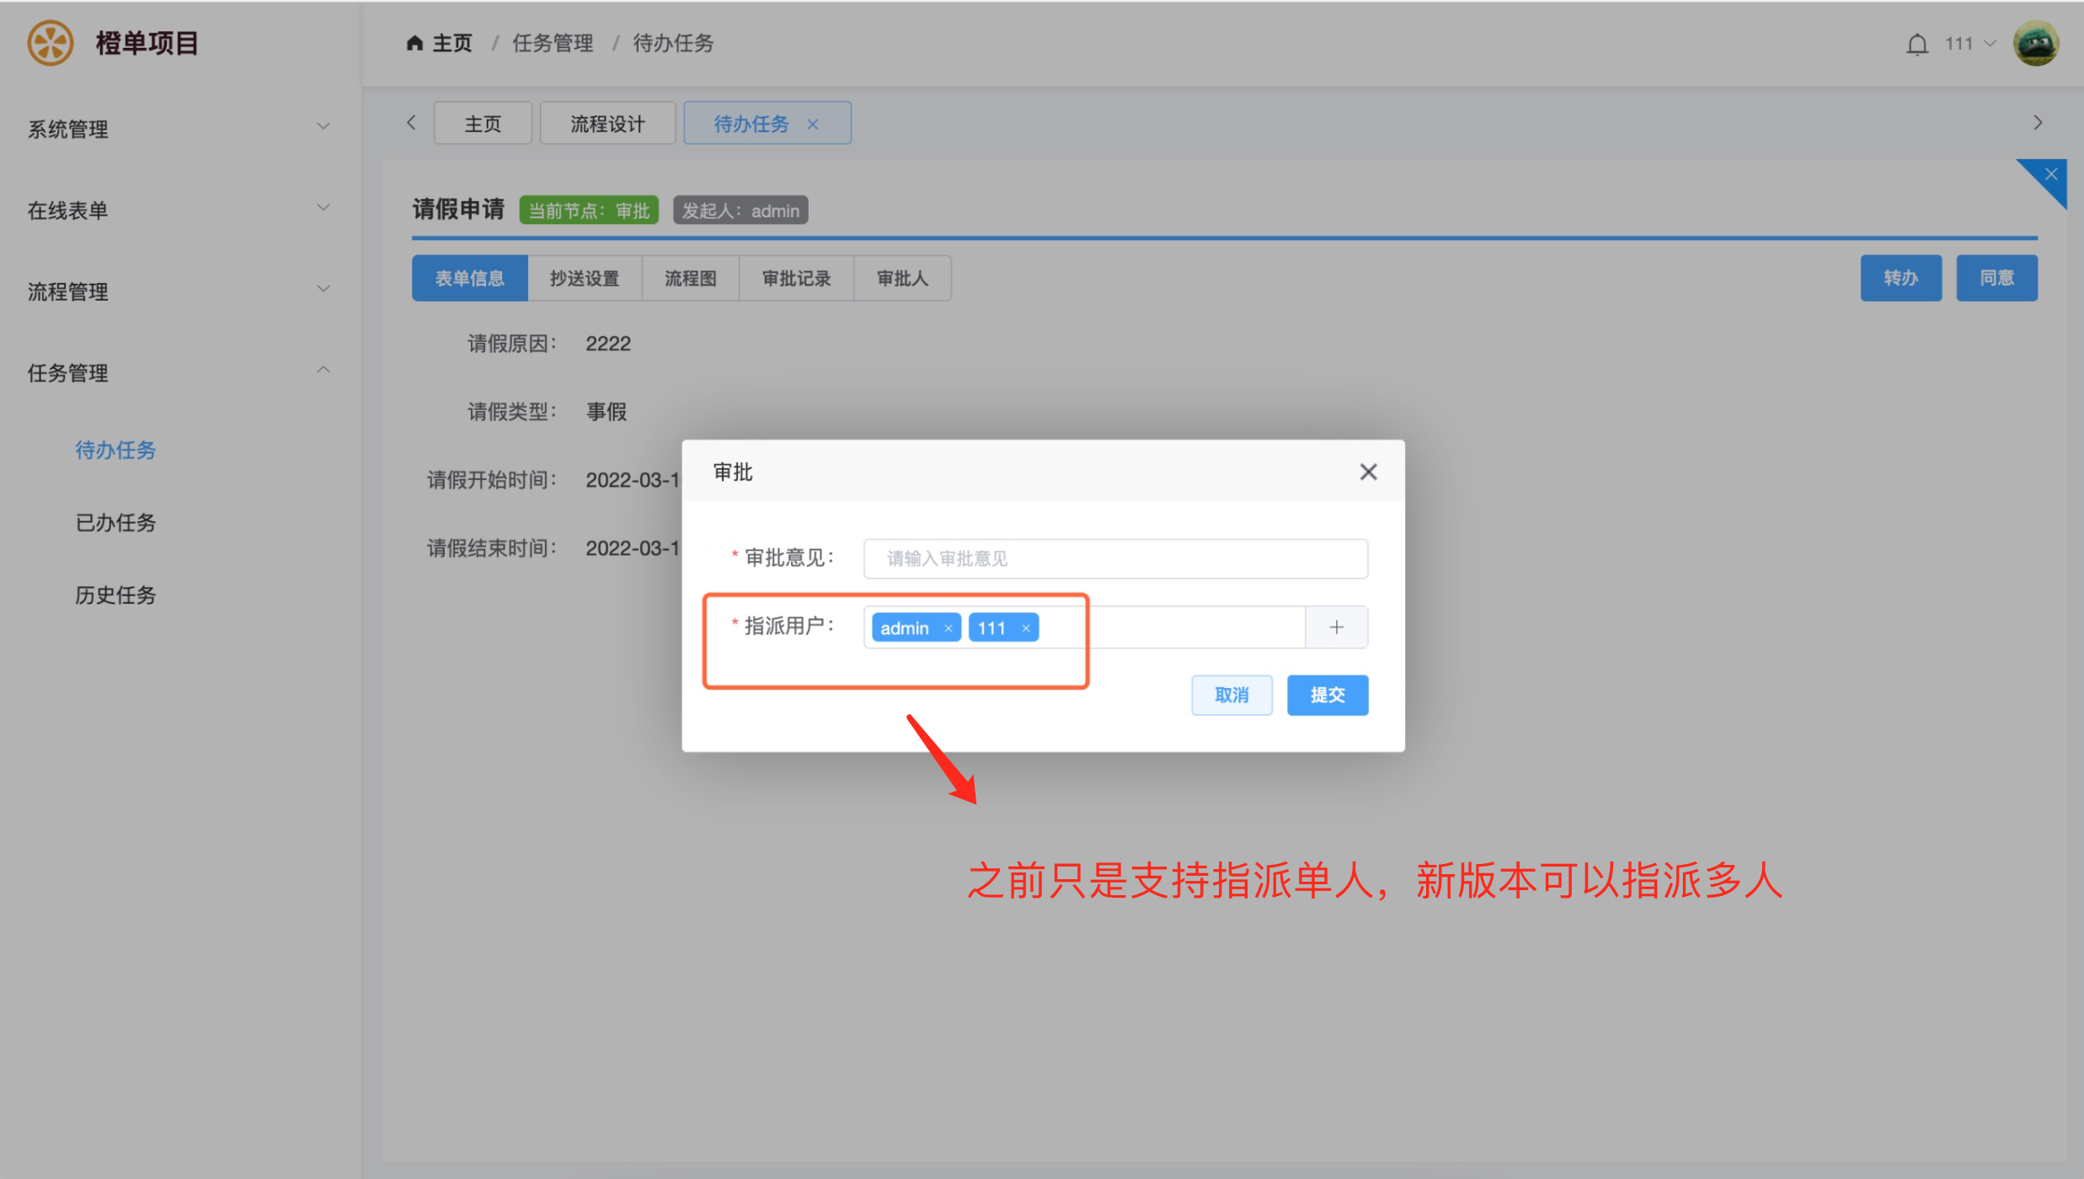Click the home icon in breadcrumb
2084x1179 pixels.
[x=414, y=43]
